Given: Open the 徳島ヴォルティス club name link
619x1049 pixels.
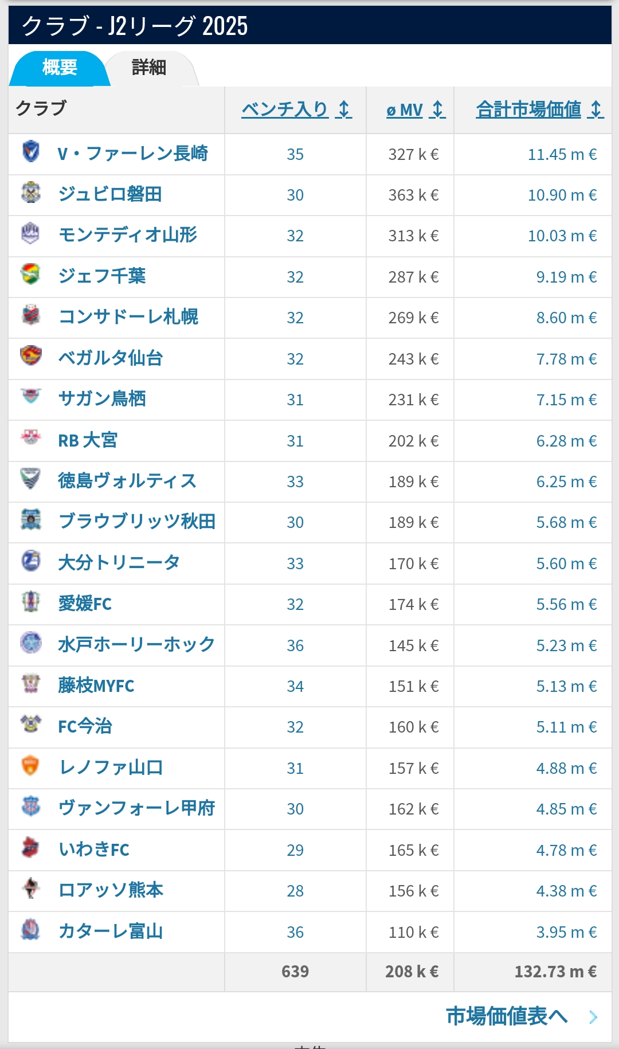Looking at the screenshot, I should pos(127,481).
